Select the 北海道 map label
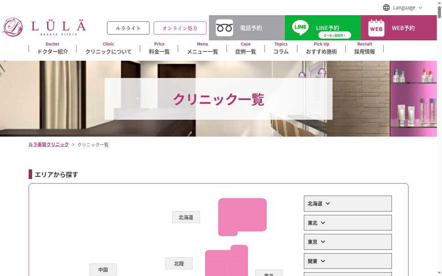This screenshot has width=442, height=276. click(x=186, y=217)
